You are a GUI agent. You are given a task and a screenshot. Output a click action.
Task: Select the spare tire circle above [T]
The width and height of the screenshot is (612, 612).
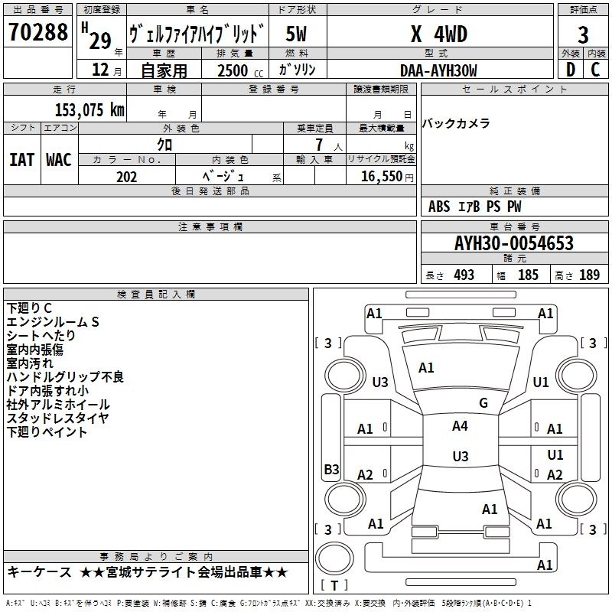(x=334, y=558)
